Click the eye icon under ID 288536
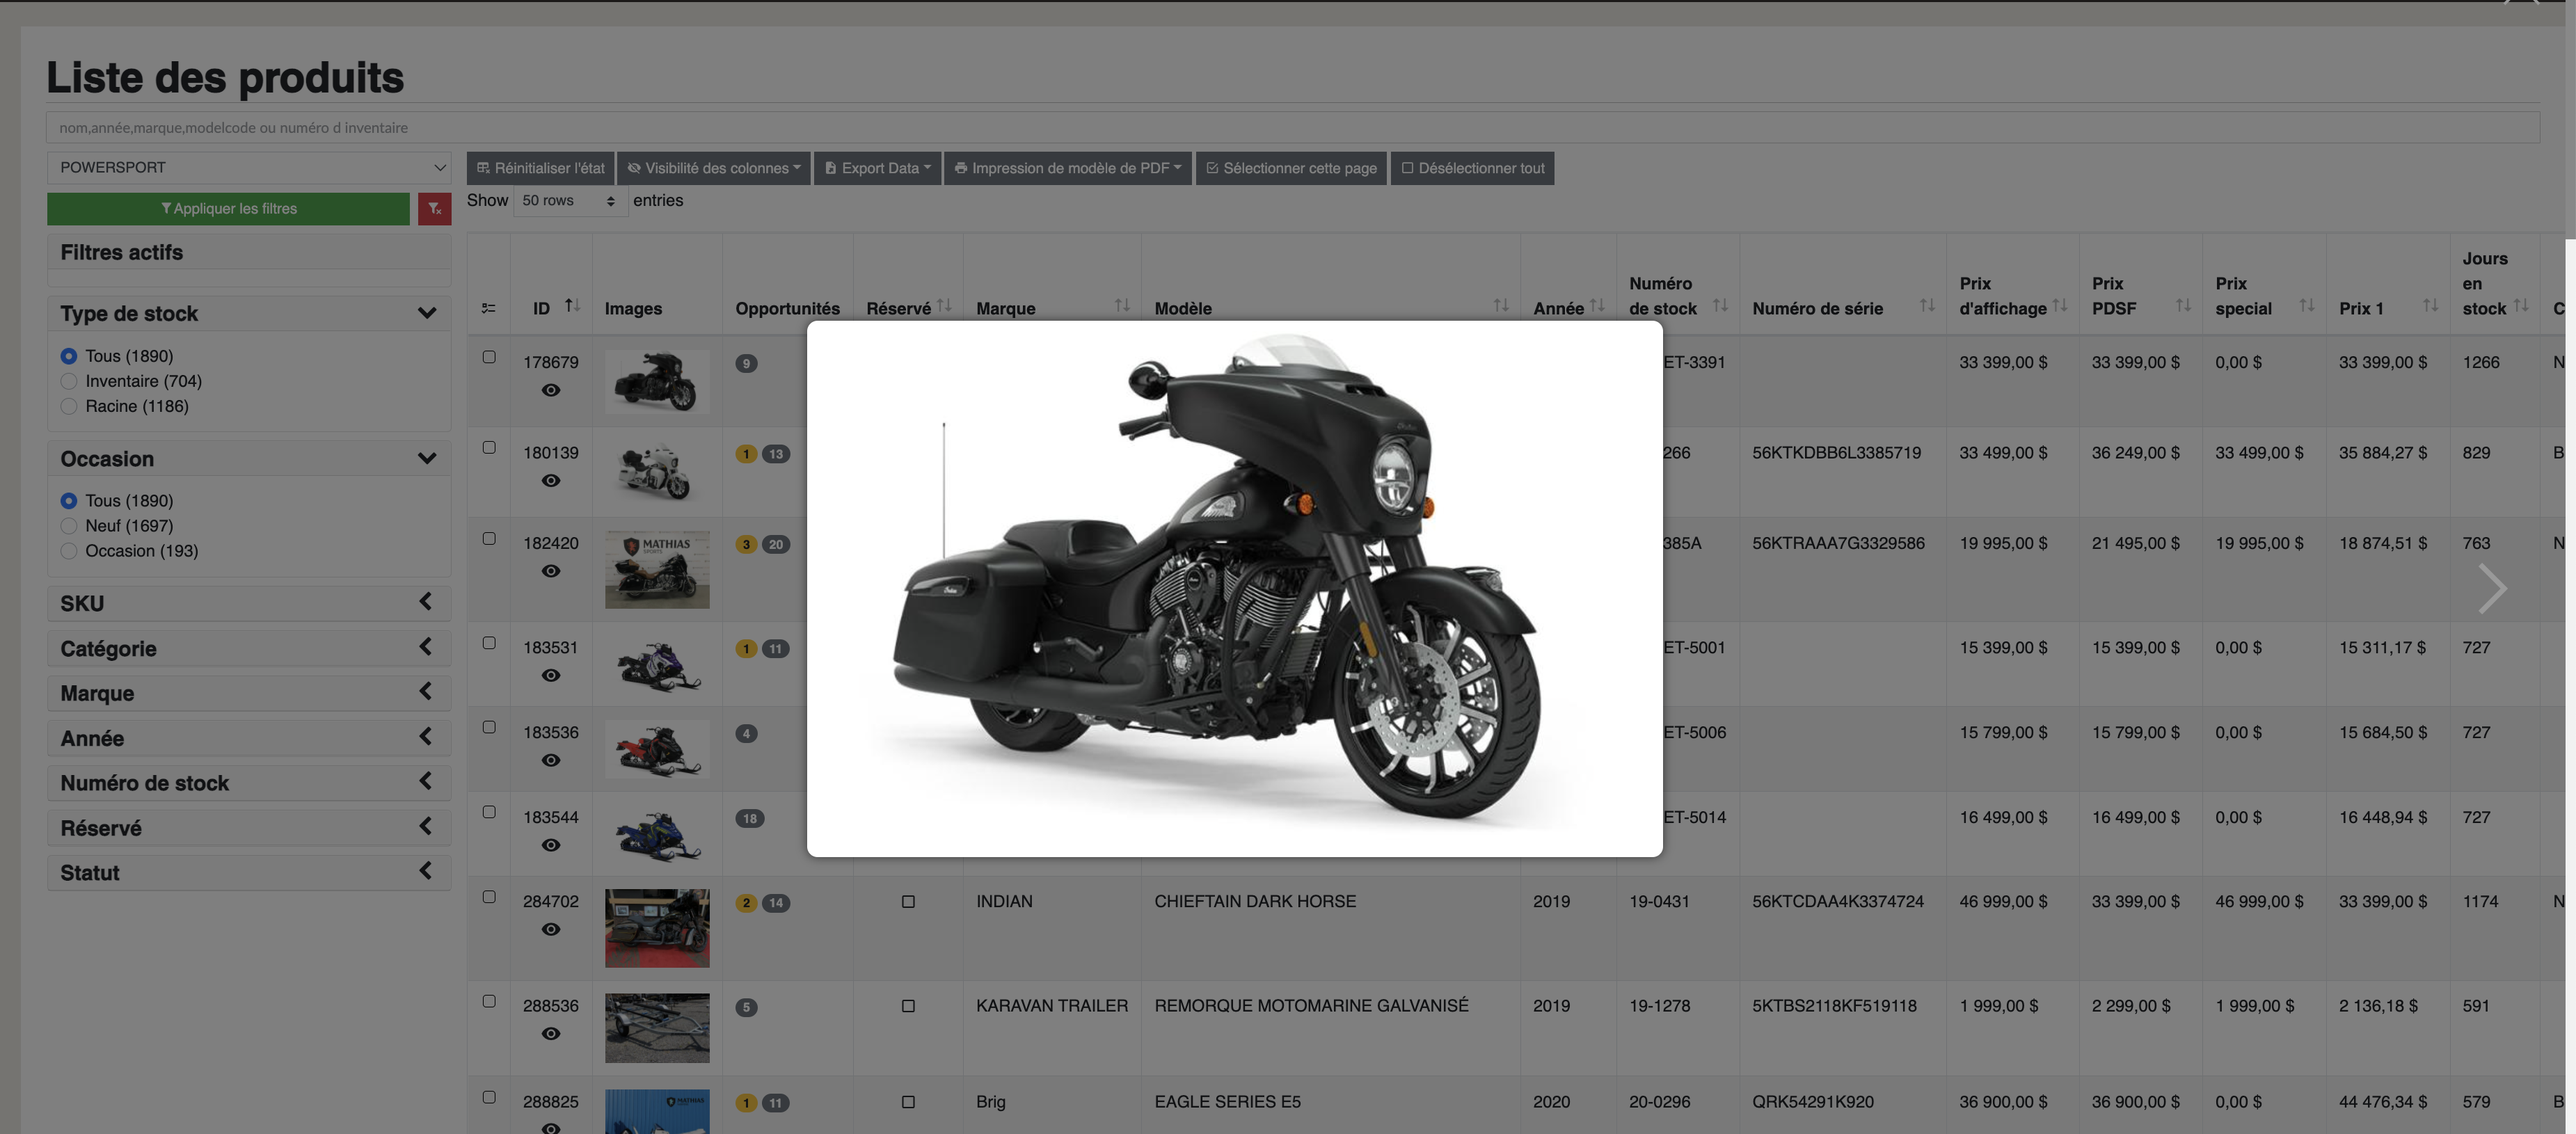The image size is (2576, 1134). tap(550, 1034)
